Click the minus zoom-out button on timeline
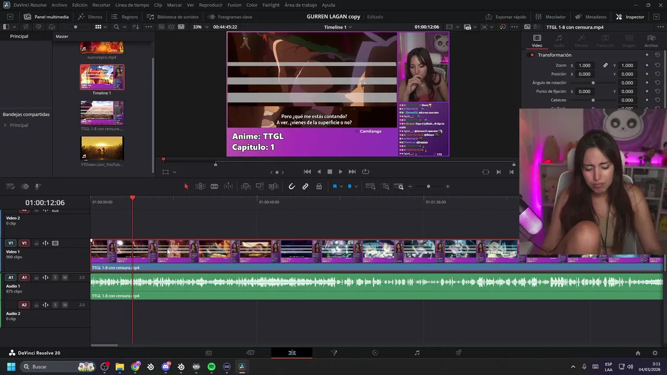Screen dimensions: 667x375 [410, 186]
